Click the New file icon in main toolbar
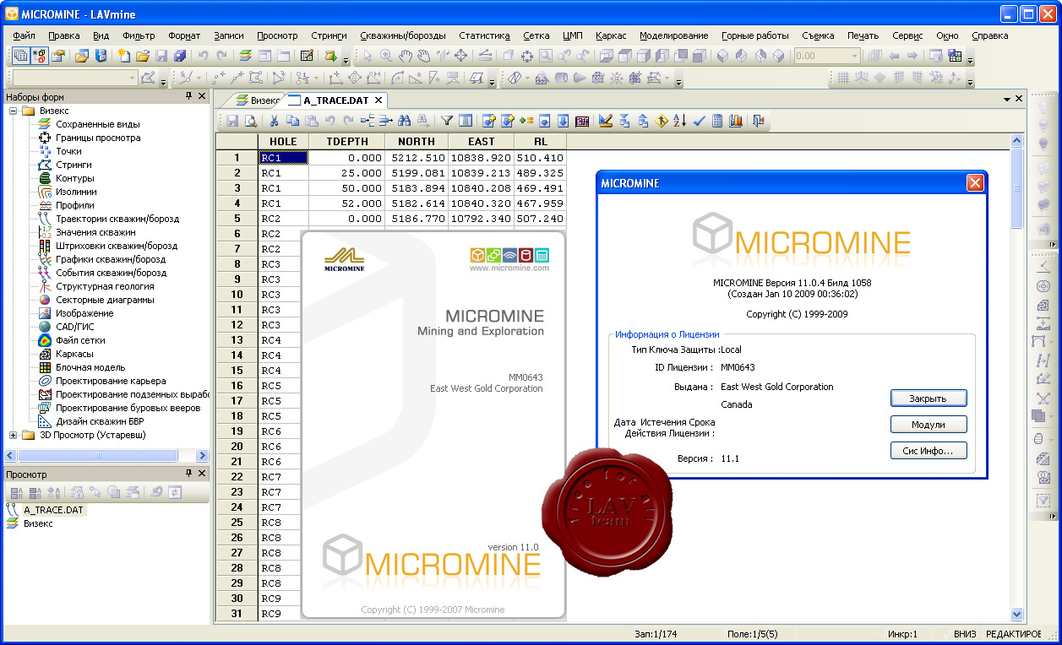 [124, 57]
